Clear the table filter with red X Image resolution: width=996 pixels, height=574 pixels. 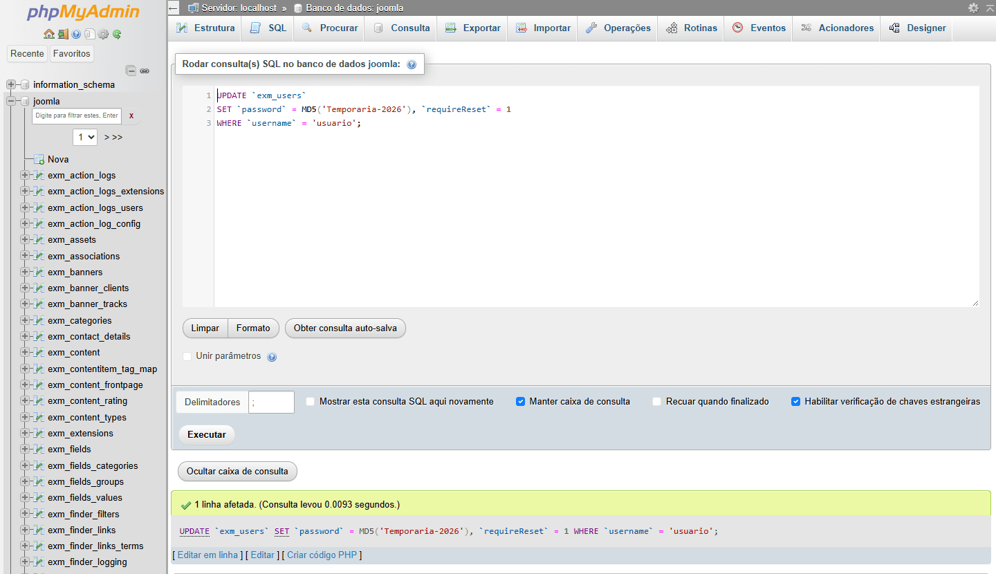[131, 115]
